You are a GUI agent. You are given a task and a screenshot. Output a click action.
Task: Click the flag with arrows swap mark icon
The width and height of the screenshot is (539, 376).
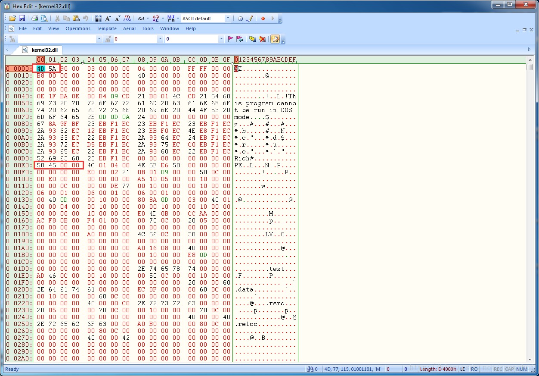tap(240, 39)
